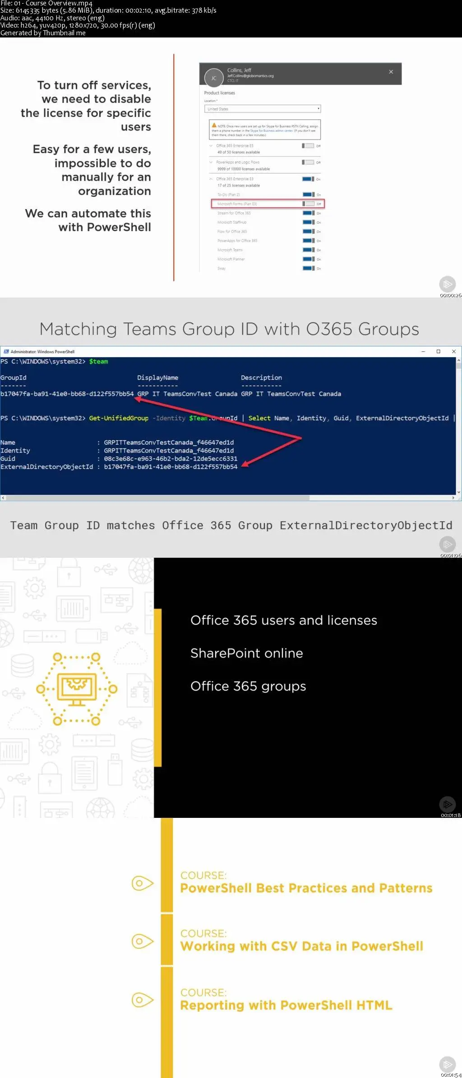Toggle off the To-Do (Plan 2) service
Screen dimensions: 462x1078
pyautogui.click(x=309, y=195)
